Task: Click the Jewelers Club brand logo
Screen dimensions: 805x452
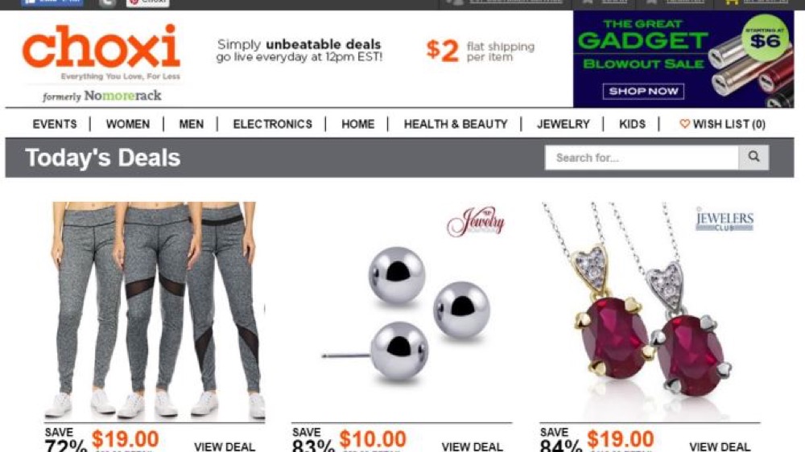Action: [x=724, y=219]
